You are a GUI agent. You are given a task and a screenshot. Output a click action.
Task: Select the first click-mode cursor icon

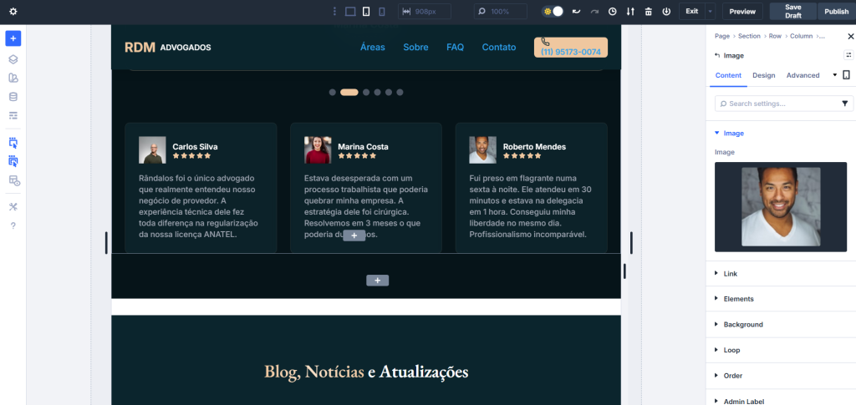[x=13, y=143]
